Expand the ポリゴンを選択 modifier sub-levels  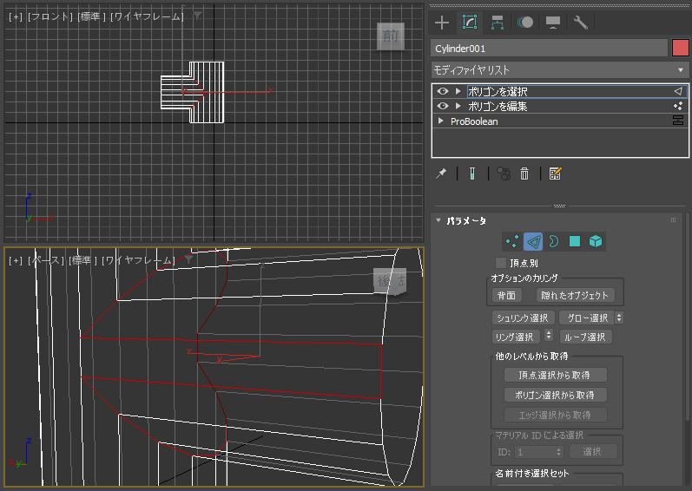coord(458,91)
